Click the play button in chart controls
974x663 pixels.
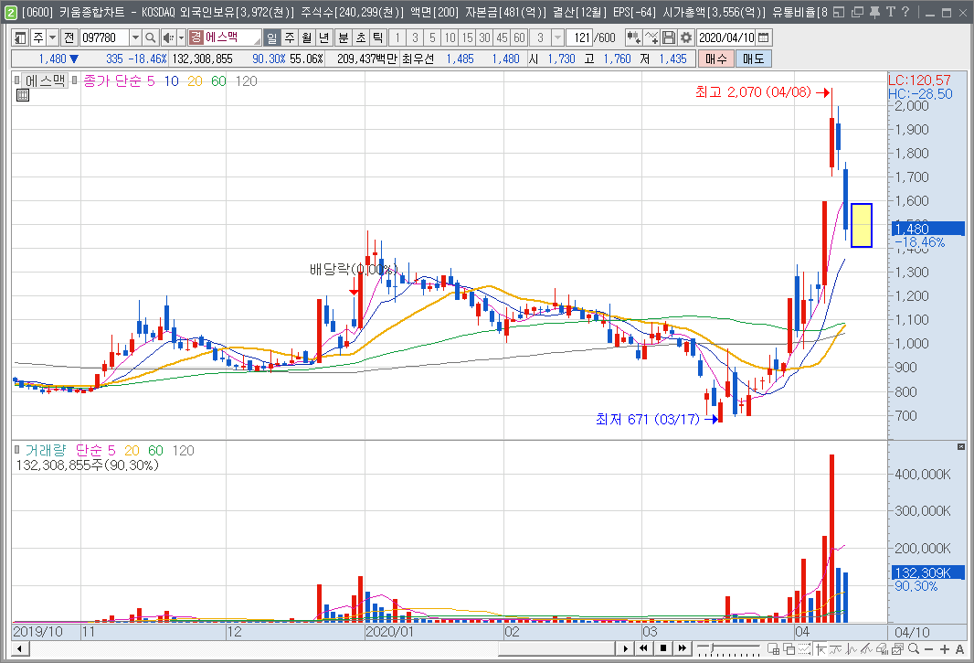tap(625, 648)
